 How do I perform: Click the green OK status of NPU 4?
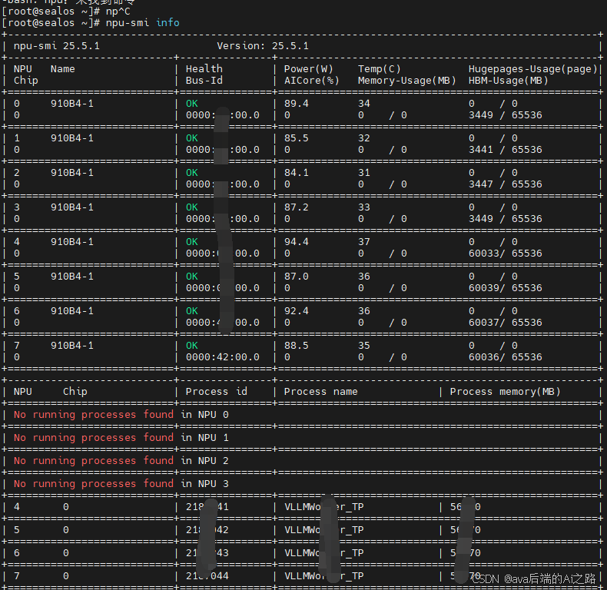tap(191, 242)
